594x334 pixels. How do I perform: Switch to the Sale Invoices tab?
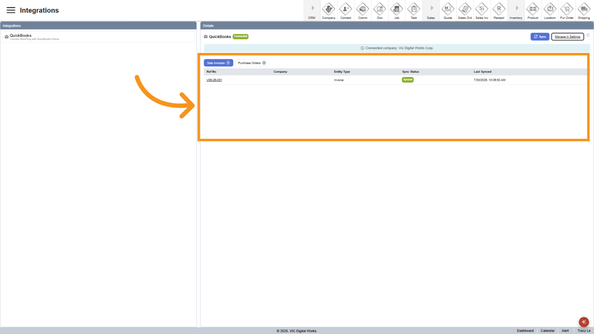[218, 63]
